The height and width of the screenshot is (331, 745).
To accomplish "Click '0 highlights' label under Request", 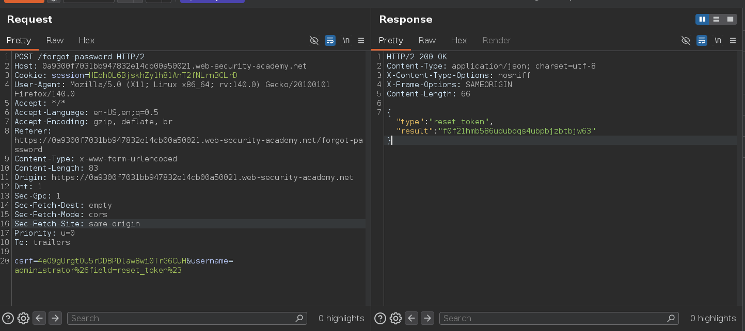I will coord(341,318).
